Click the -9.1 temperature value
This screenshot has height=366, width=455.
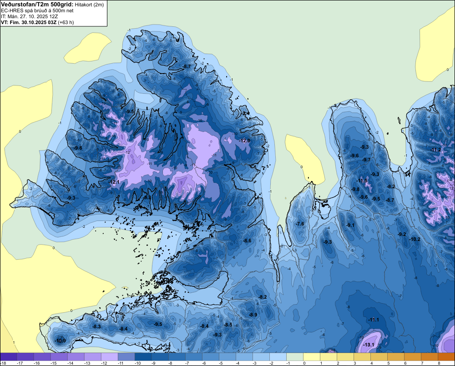(x=350, y=225)
